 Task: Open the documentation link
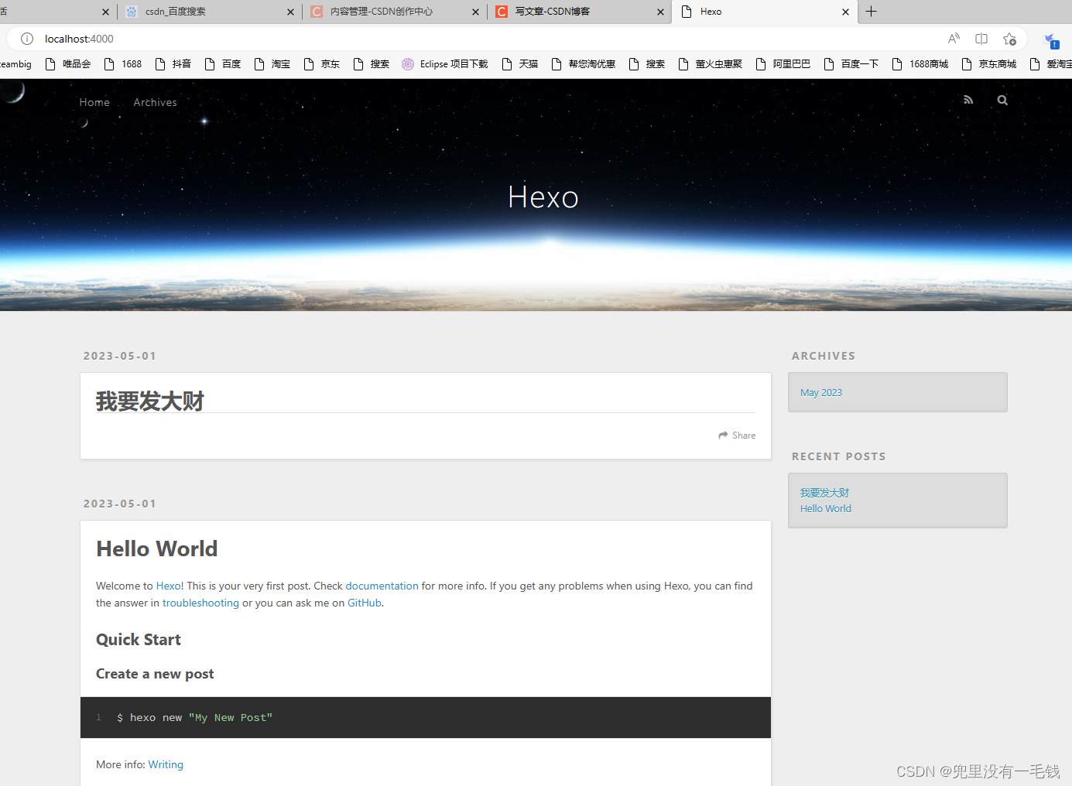click(382, 586)
